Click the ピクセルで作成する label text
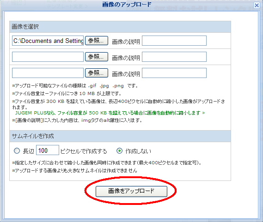The width and height of the screenshot is (263, 222). (x=84, y=151)
